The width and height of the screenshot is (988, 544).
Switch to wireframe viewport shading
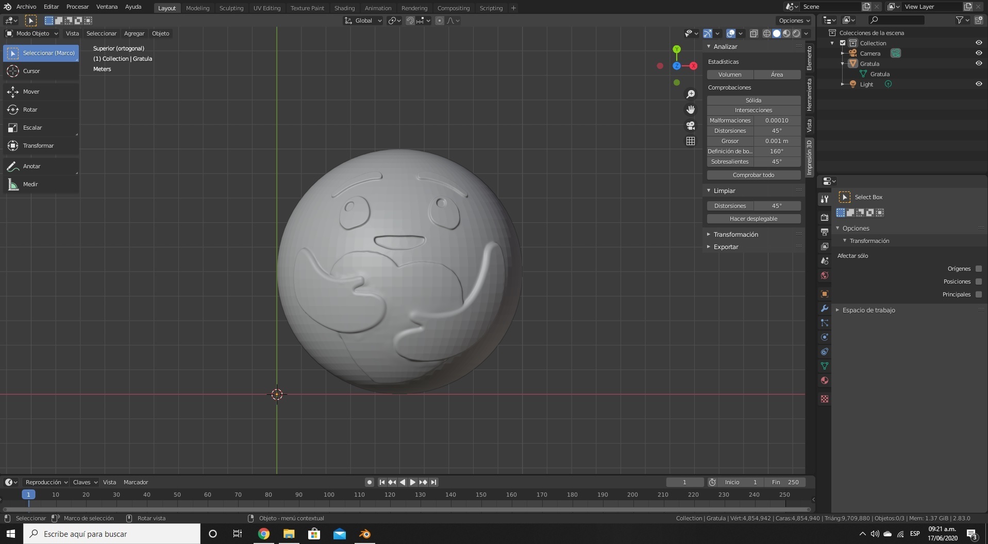click(767, 33)
